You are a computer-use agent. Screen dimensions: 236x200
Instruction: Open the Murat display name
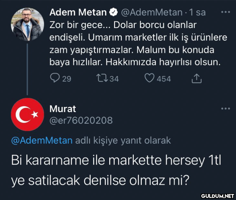point(63,109)
